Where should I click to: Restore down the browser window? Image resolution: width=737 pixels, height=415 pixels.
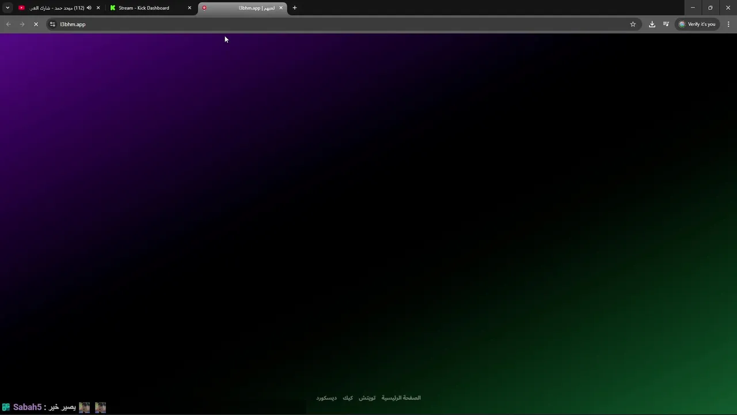tap(711, 8)
